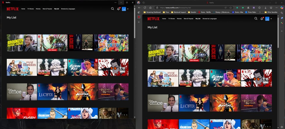Show more bookmarks with overflow chevron

(x=260, y=12)
